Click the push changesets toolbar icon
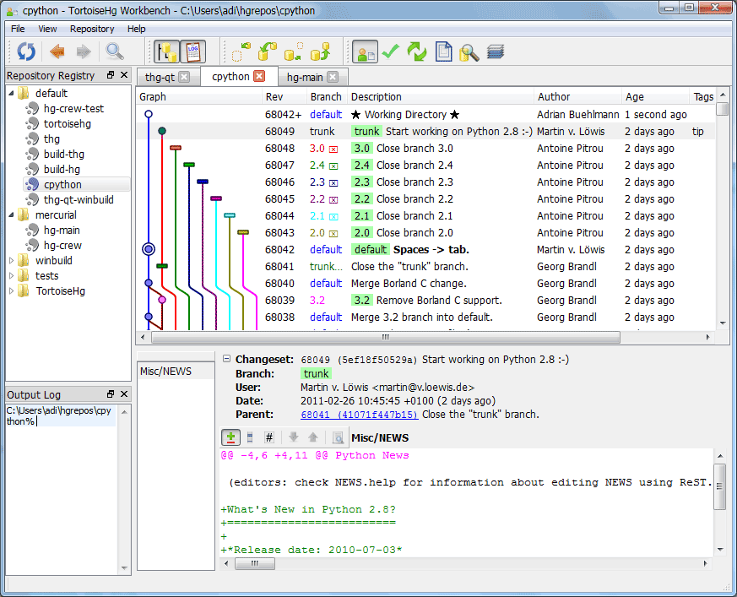Viewport: 737px width, 597px height. click(319, 52)
